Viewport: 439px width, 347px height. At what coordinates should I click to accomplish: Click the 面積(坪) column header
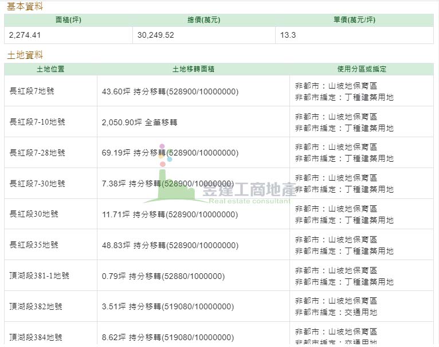tap(68, 20)
